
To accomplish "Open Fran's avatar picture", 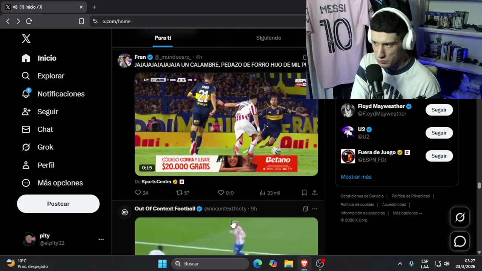I will click(125, 61).
